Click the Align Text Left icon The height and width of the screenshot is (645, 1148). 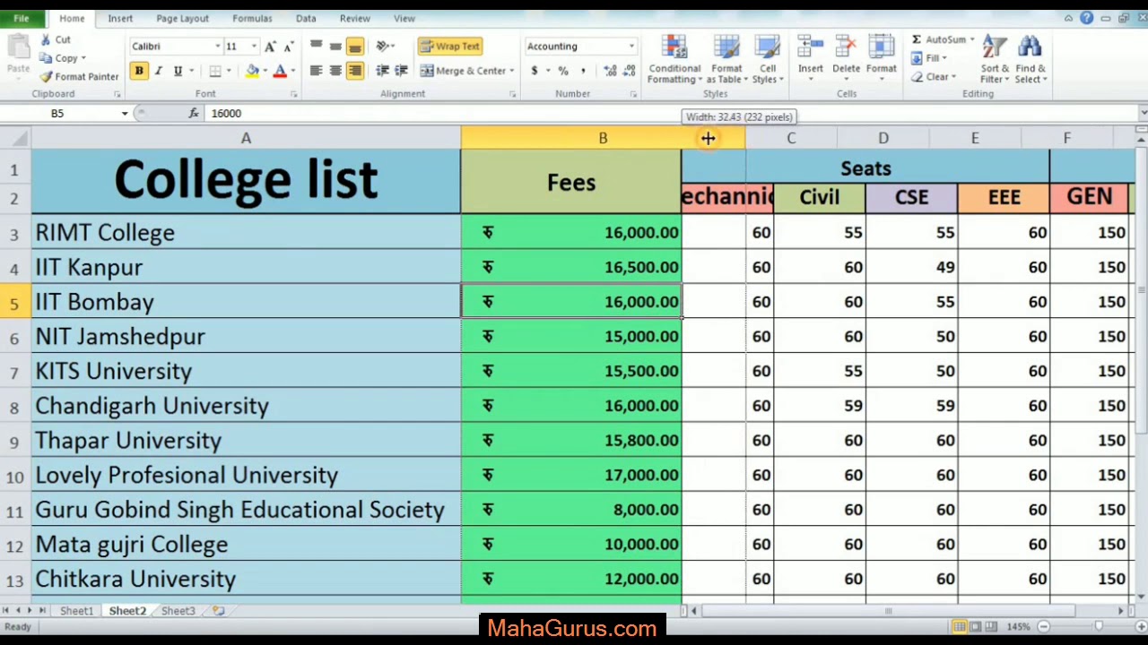coord(317,71)
